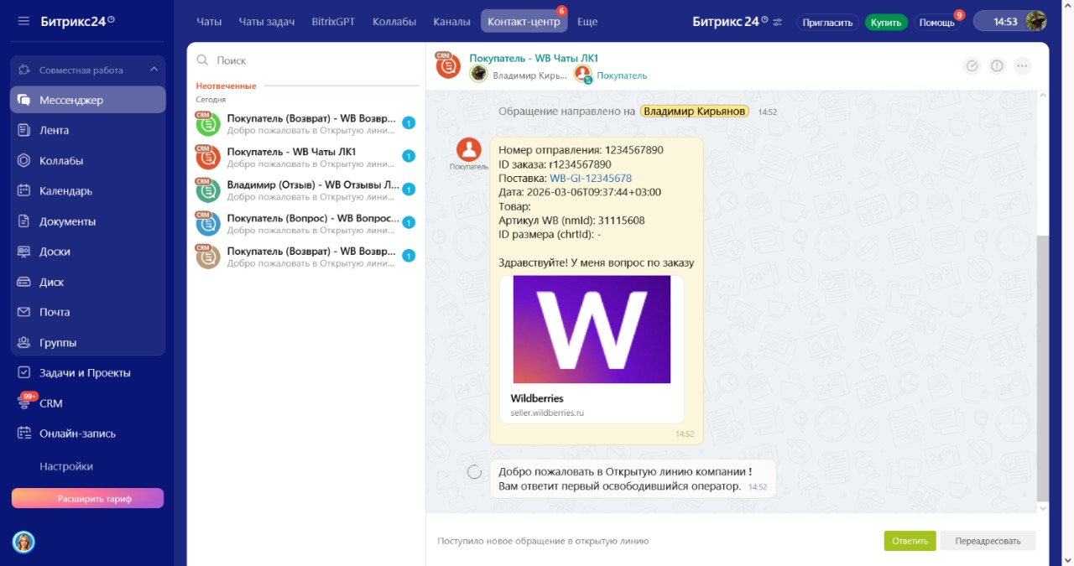Open the WB-GI-12345678 supply link

(591, 179)
